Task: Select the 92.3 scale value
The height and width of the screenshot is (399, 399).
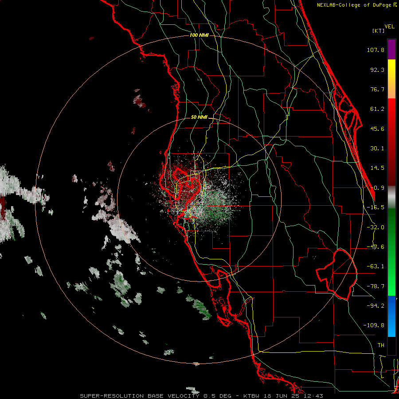Action: (x=377, y=70)
